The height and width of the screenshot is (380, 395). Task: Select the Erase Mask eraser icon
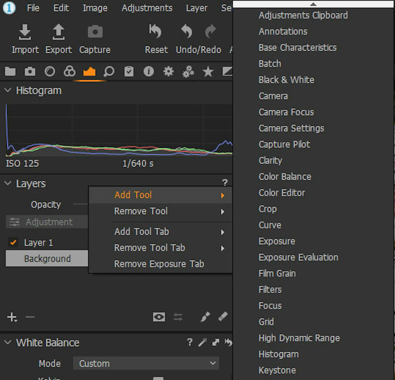pos(223,316)
